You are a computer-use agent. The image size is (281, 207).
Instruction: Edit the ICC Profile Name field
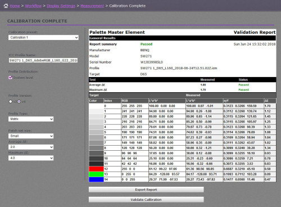click(x=43, y=60)
